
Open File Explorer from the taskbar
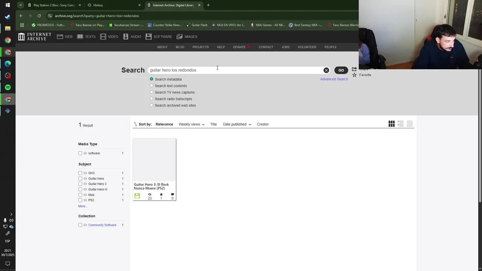coord(8,28)
